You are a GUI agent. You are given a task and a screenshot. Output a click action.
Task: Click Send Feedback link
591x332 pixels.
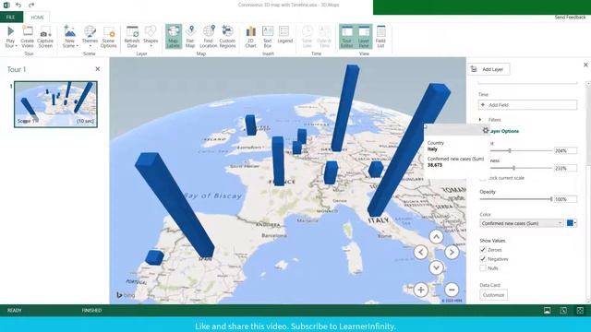point(570,18)
